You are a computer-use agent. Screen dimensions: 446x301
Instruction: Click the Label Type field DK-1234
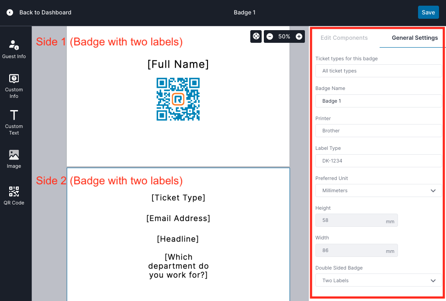tap(378, 161)
